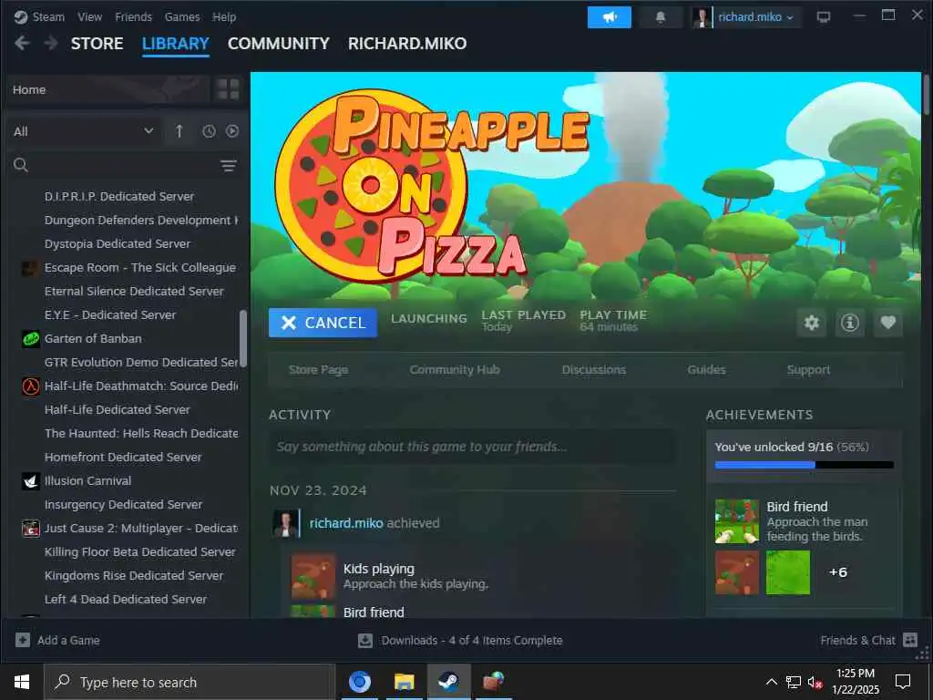
Task: Open the Downloads icon in footer
Action: [x=365, y=641]
